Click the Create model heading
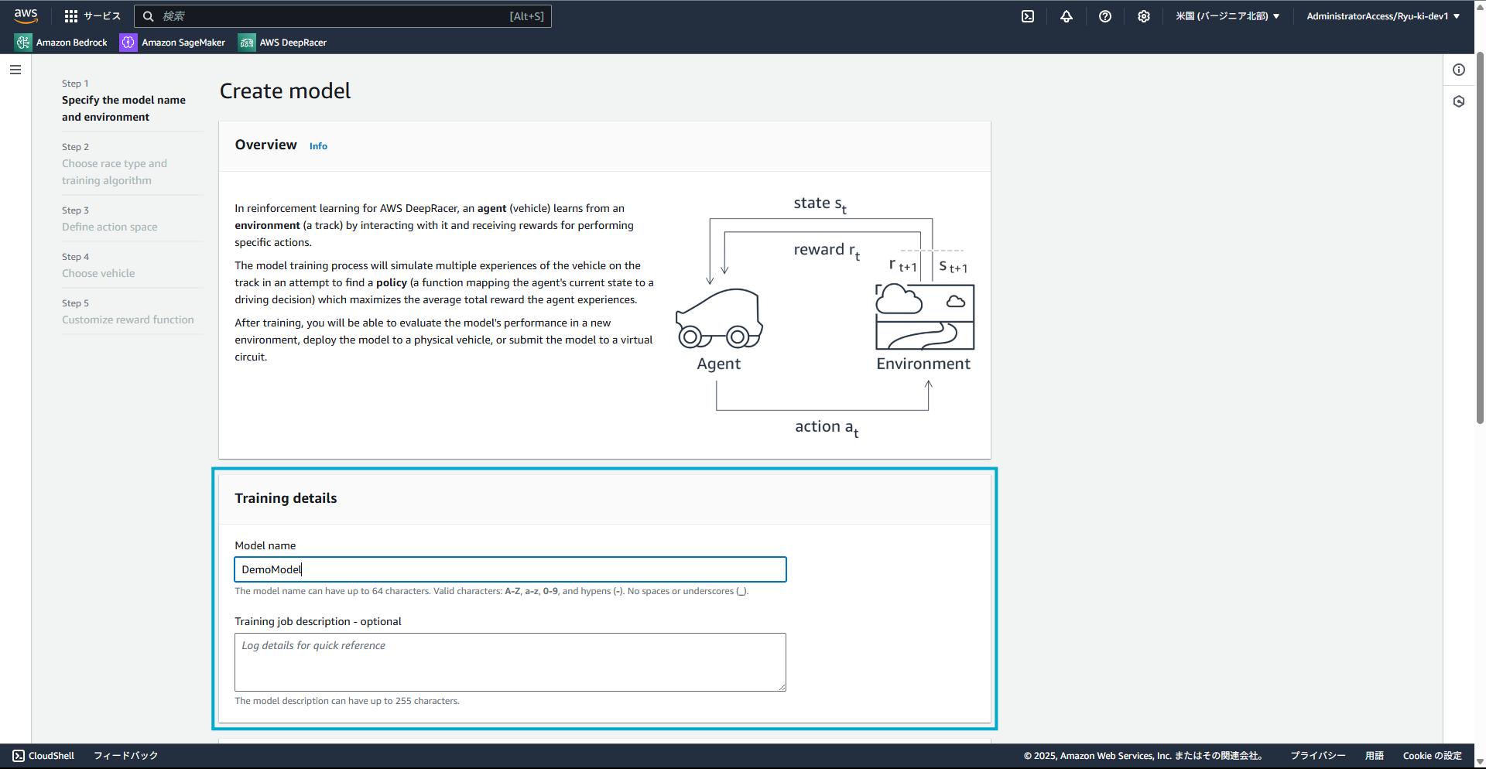The image size is (1486, 769). tap(285, 91)
